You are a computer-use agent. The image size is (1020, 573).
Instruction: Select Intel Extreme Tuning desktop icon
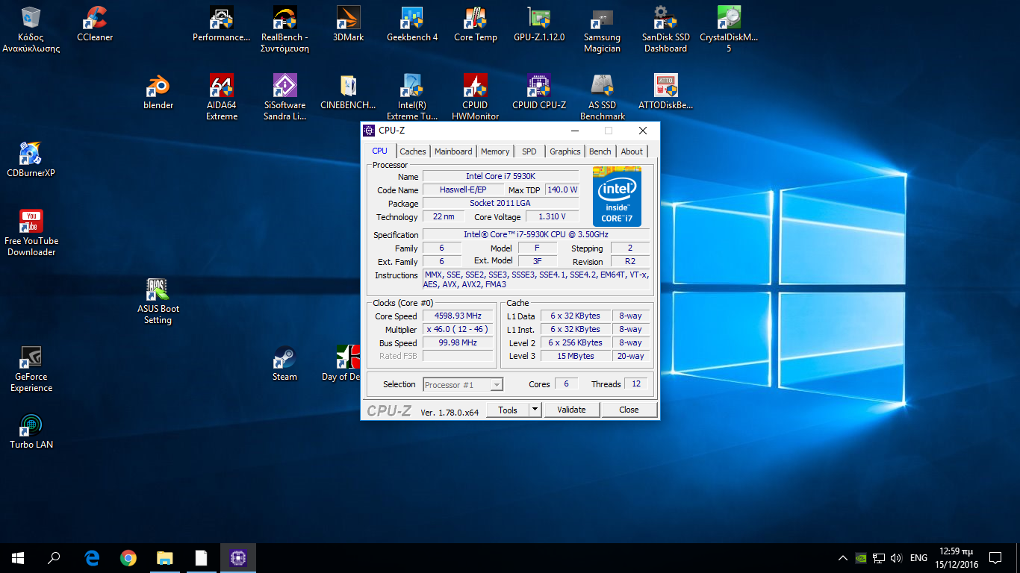(x=412, y=98)
